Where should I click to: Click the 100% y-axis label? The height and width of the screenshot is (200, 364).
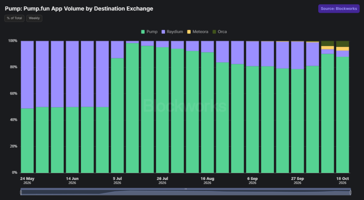[13, 41]
